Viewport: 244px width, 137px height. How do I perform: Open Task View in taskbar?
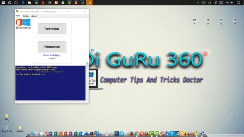(16, 3)
